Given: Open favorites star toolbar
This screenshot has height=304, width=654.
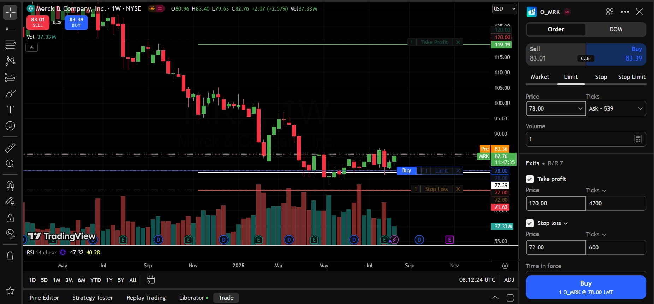Looking at the screenshot, I should 10,291.
